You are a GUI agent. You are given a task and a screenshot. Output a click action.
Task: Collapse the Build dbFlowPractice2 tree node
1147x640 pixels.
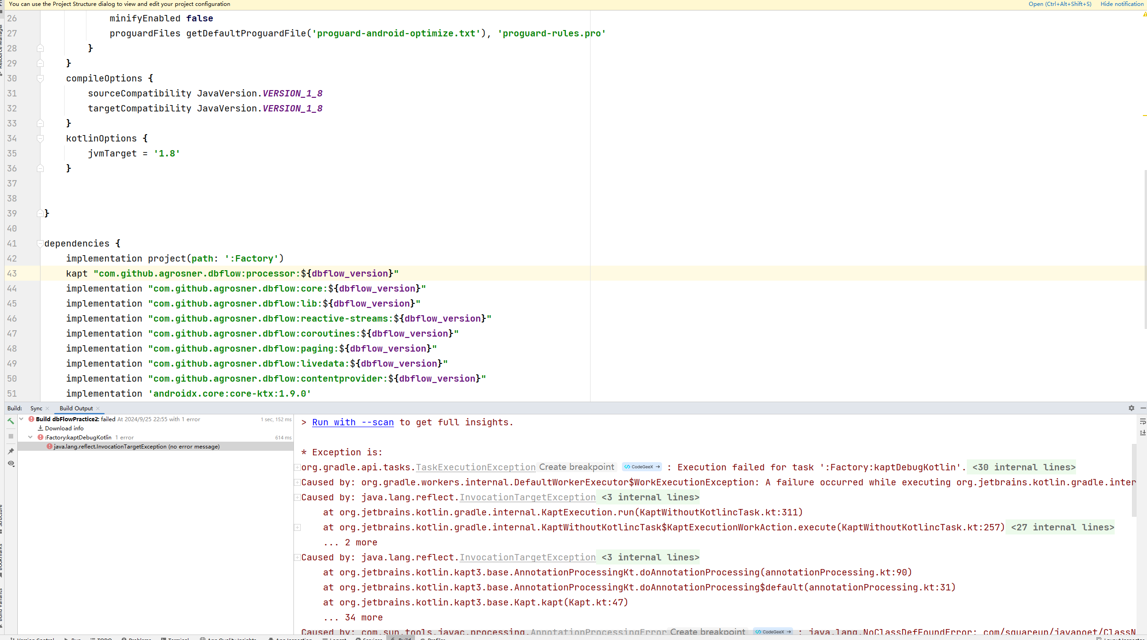21,419
